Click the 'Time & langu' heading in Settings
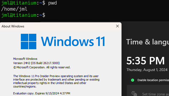Screen dimensions: 169x96 [148, 42]
